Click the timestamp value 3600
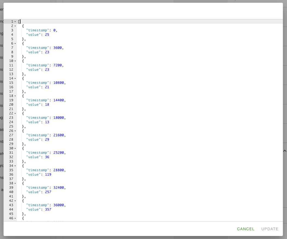 click(x=58, y=48)
